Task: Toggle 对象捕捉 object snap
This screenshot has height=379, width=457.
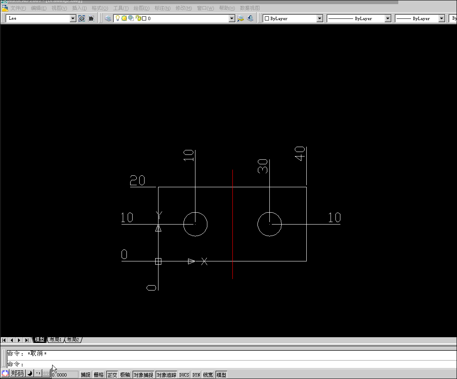Action: pyautogui.click(x=143, y=374)
